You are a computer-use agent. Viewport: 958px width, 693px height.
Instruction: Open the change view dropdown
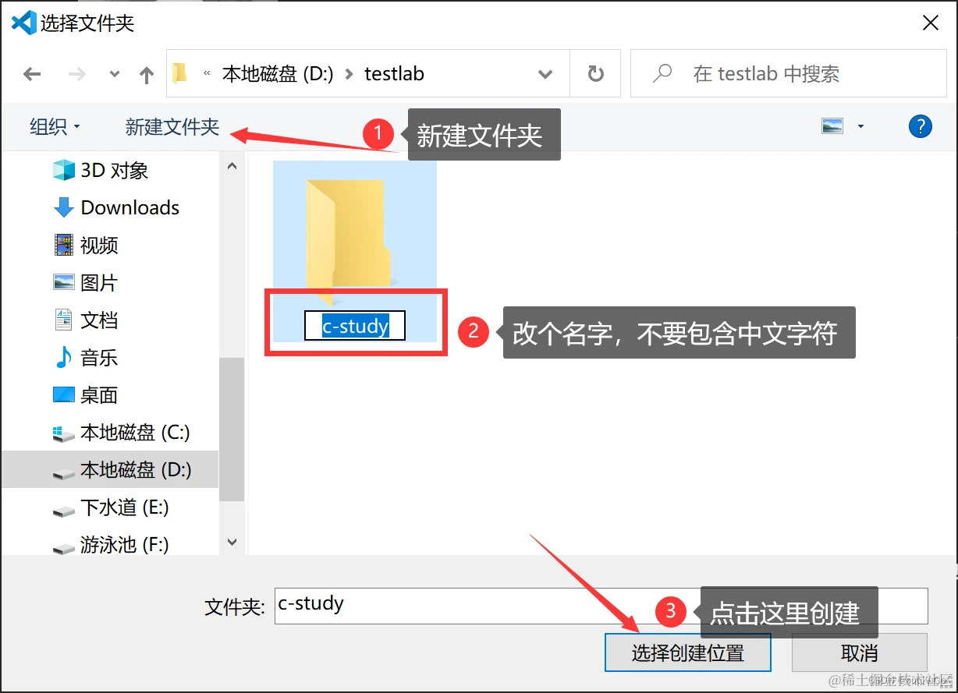(x=861, y=126)
